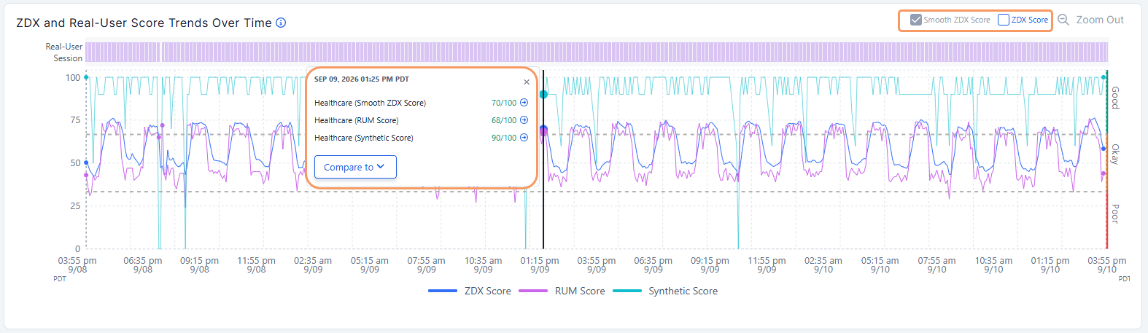The width and height of the screenshot is (1148, 333).
Task: Click the 02:35 am 9/09 axis label
Action: [x=313, y=265]
